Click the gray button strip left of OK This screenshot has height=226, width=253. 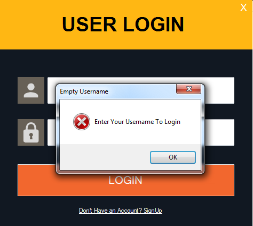(105, 157)
